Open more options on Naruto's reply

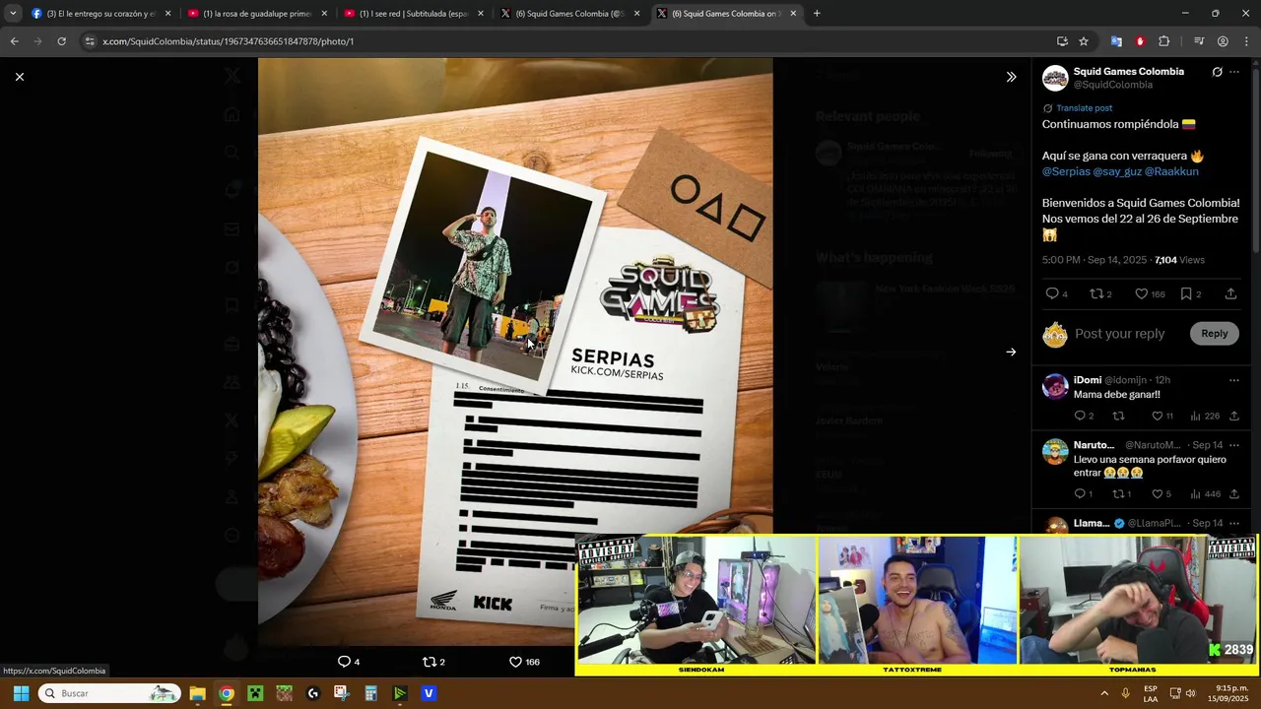pos(1234,445)
